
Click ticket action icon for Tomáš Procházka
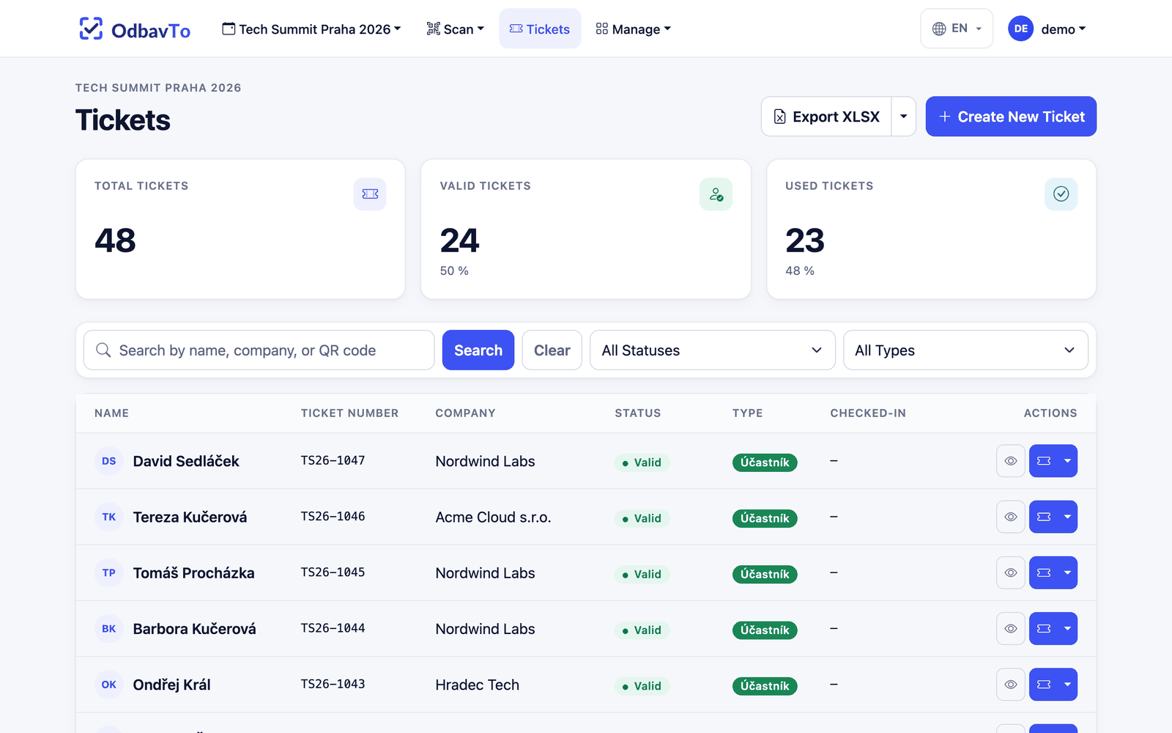1044,572
